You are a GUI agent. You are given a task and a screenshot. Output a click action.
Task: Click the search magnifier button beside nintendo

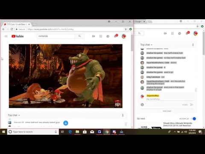coord(79,36)
